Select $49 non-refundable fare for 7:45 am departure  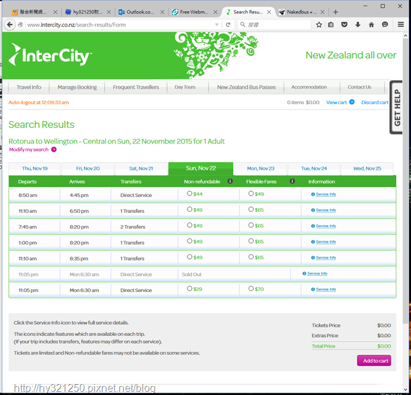(189, 225)
